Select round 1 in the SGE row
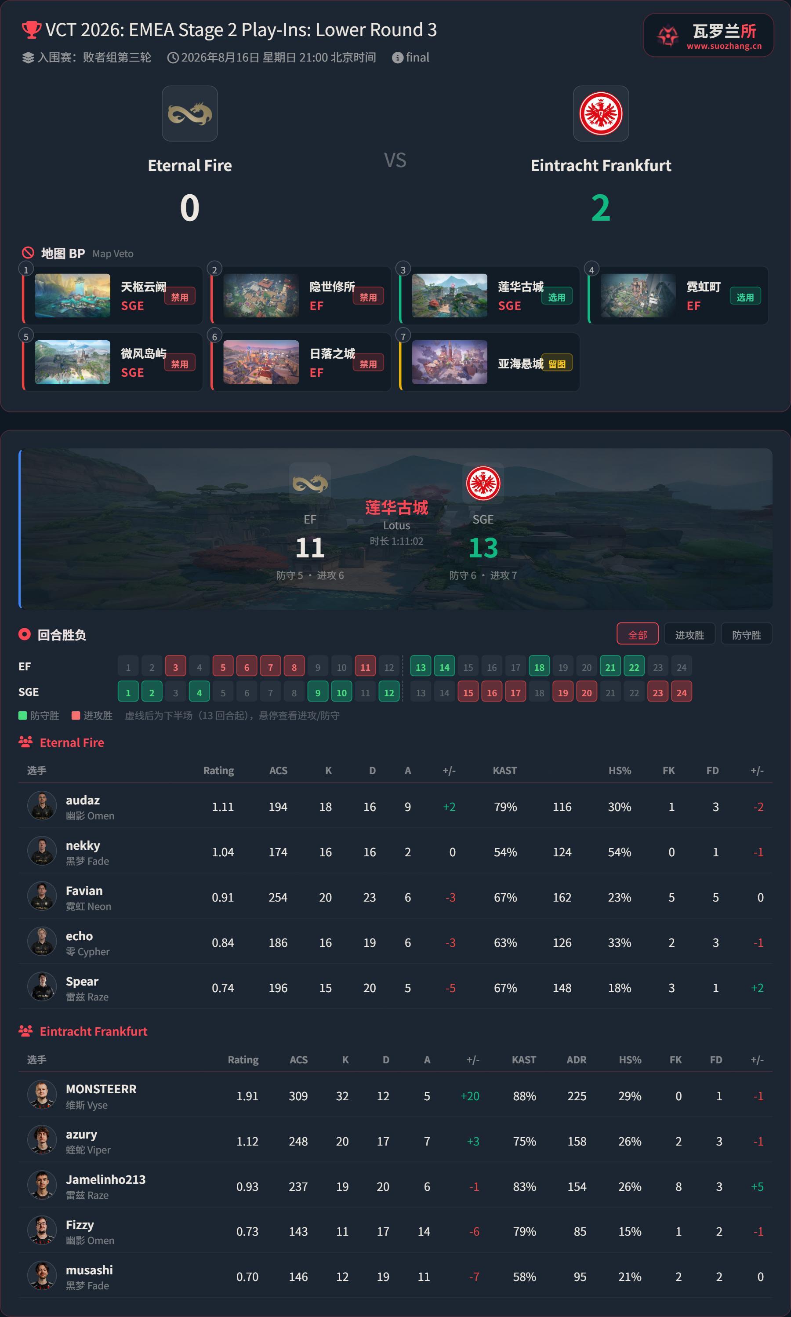 click(128, 692)
